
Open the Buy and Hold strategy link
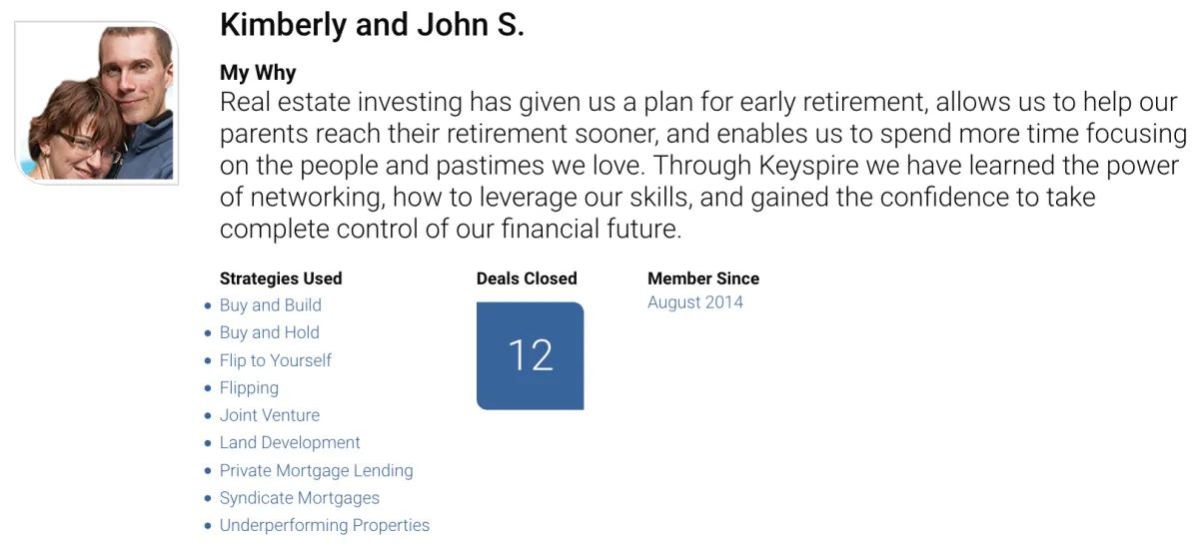click(270, 332)
